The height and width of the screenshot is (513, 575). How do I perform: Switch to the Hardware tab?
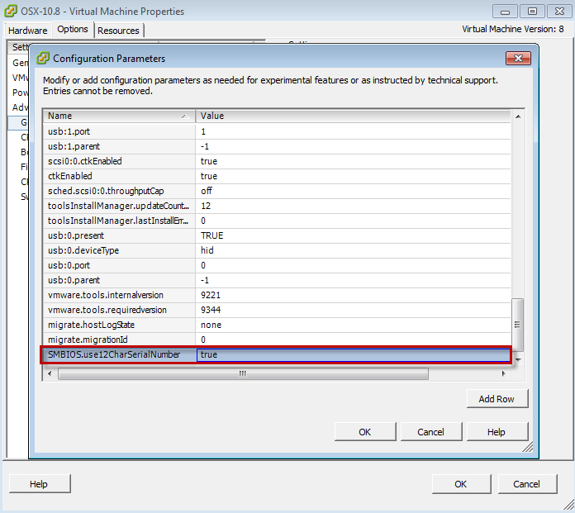[x=27, y=30]
